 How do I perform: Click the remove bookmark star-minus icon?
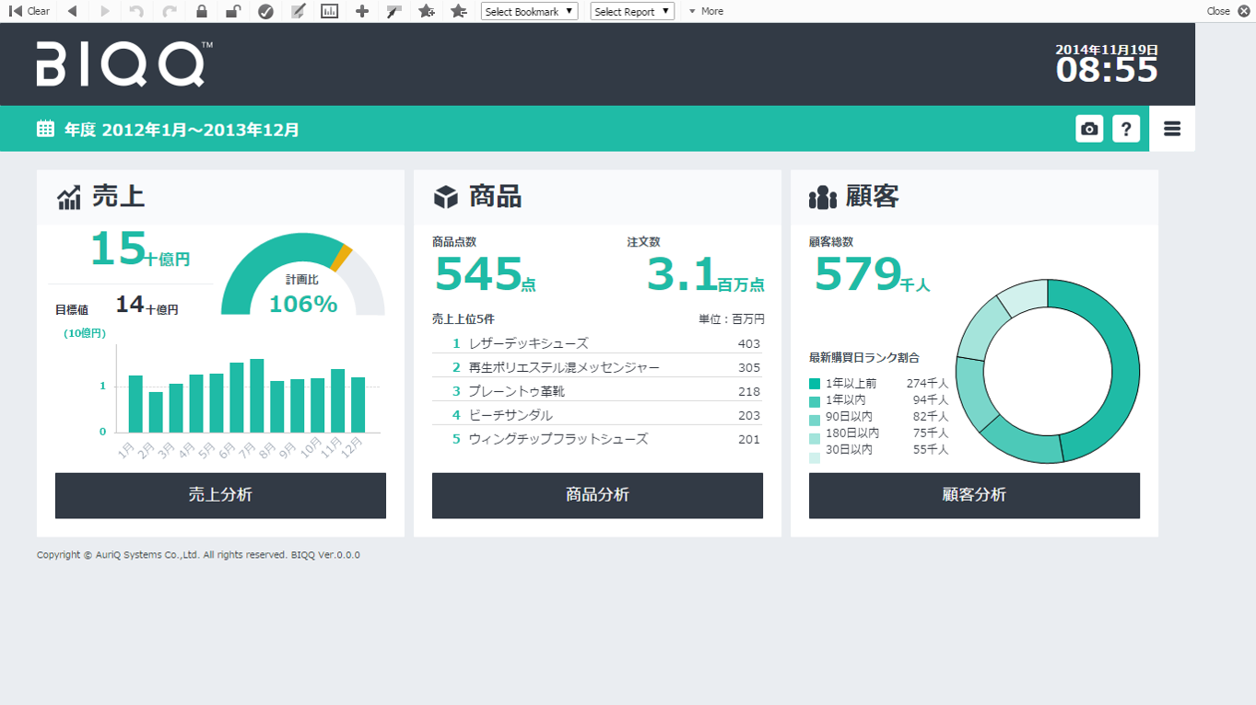coord(459,11)
